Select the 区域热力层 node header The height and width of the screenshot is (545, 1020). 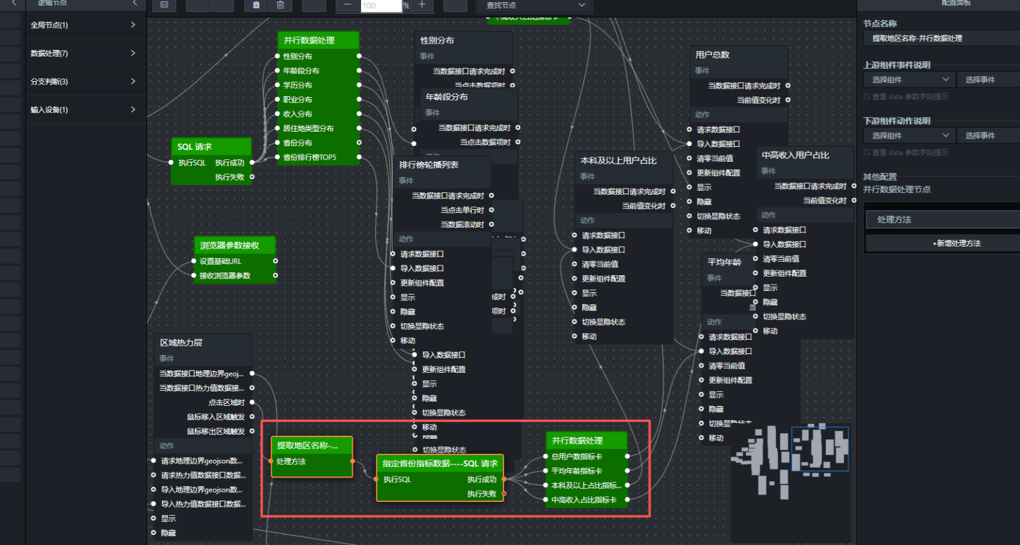(x=204, y=343)
